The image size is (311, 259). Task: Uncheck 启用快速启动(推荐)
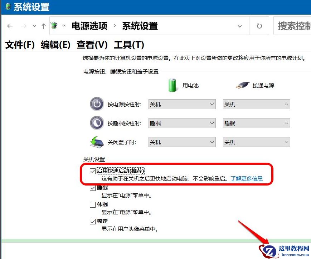pos(93,171)
